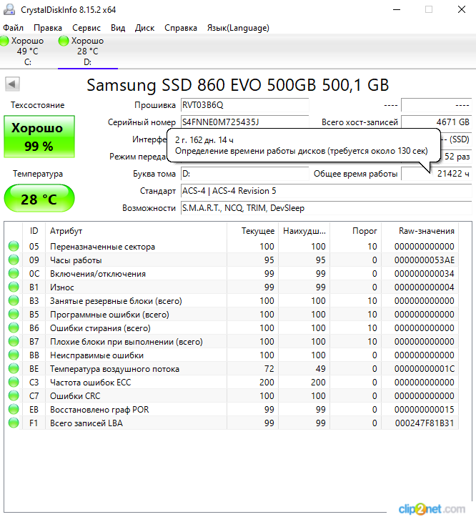Screen dimensions: 476x517
Task: Open the Сервис menu
Action: 86,28
